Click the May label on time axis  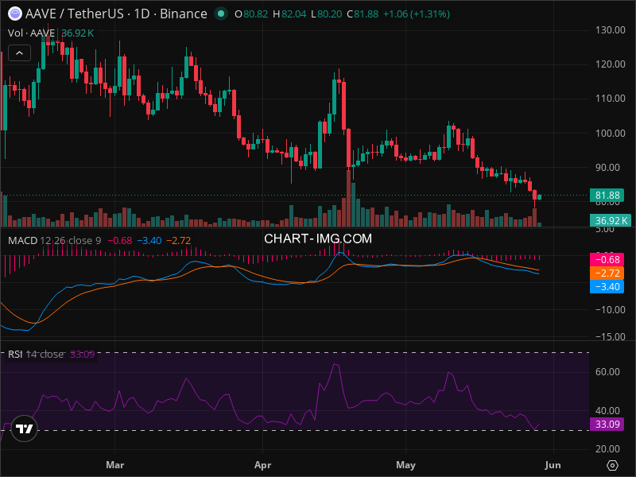405,465
